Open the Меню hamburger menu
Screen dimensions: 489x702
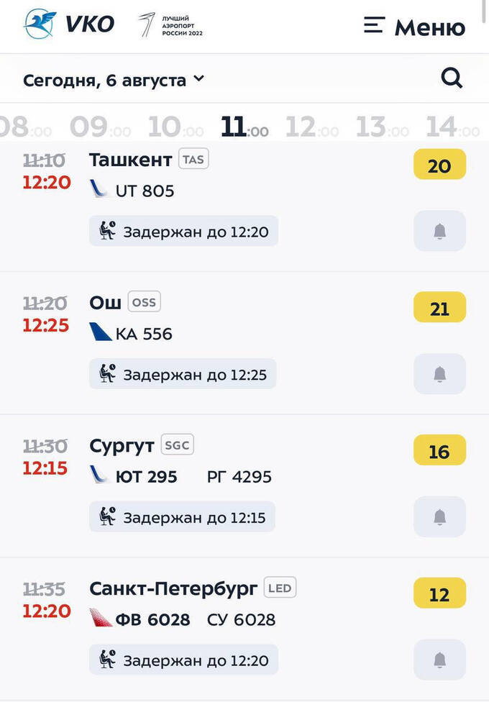click(414, 27)
